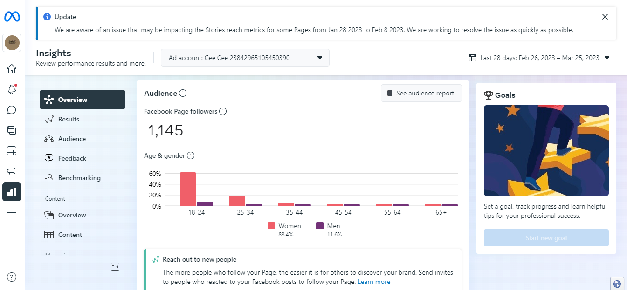Dismiss the Update notice banner
The width and height of the screenshot is (627, 290).
pyautogui.click(x=605, y=17)
